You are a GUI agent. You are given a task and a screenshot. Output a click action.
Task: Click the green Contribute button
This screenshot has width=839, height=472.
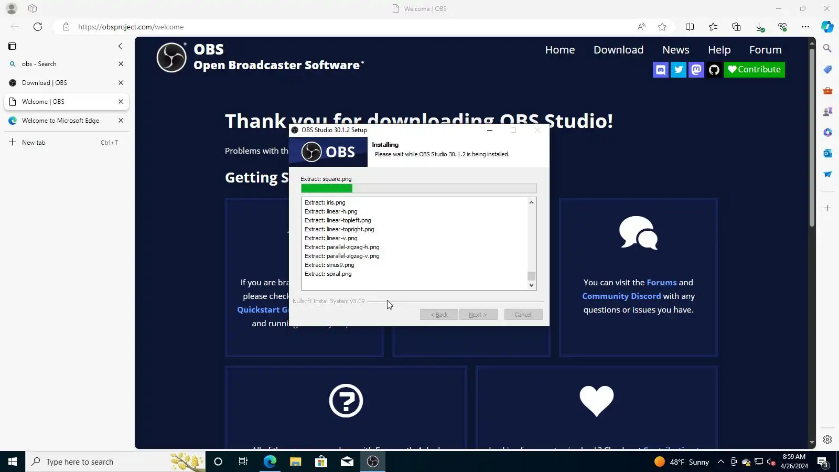click(755, 70)
